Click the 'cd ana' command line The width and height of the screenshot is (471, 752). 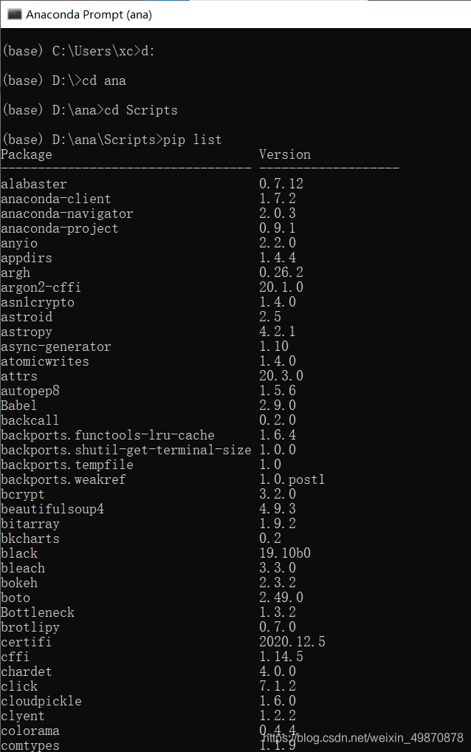coord(64,81)
